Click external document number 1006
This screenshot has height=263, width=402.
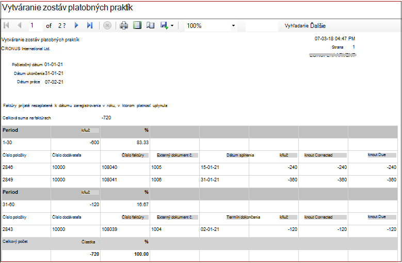(x=156, y=180)
